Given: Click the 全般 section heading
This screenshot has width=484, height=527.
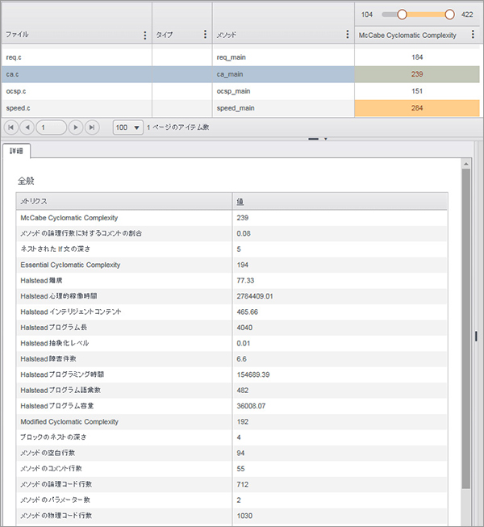Looking at the screenshot, I should coord(26,181).
